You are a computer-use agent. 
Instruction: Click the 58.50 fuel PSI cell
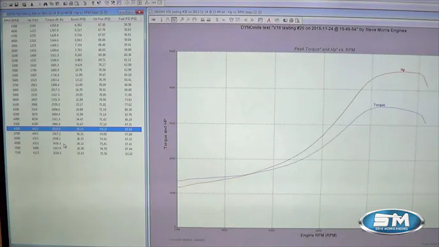pos(128,24)
